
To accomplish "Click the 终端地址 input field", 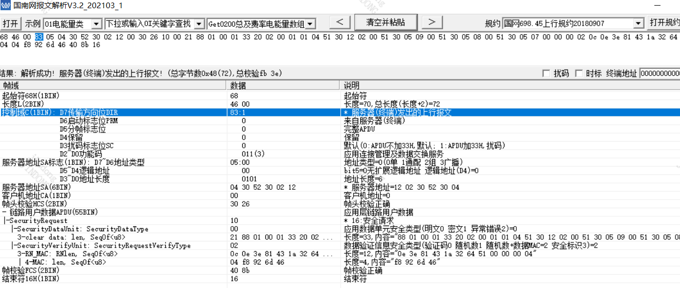I will click(x=659, y=74).
